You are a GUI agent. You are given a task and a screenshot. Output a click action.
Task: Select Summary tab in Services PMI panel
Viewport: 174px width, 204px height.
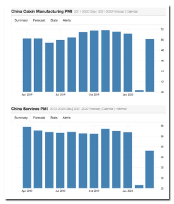click(21, 118)
